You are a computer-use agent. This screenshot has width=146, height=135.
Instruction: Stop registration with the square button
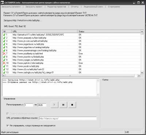pos(72,105)
